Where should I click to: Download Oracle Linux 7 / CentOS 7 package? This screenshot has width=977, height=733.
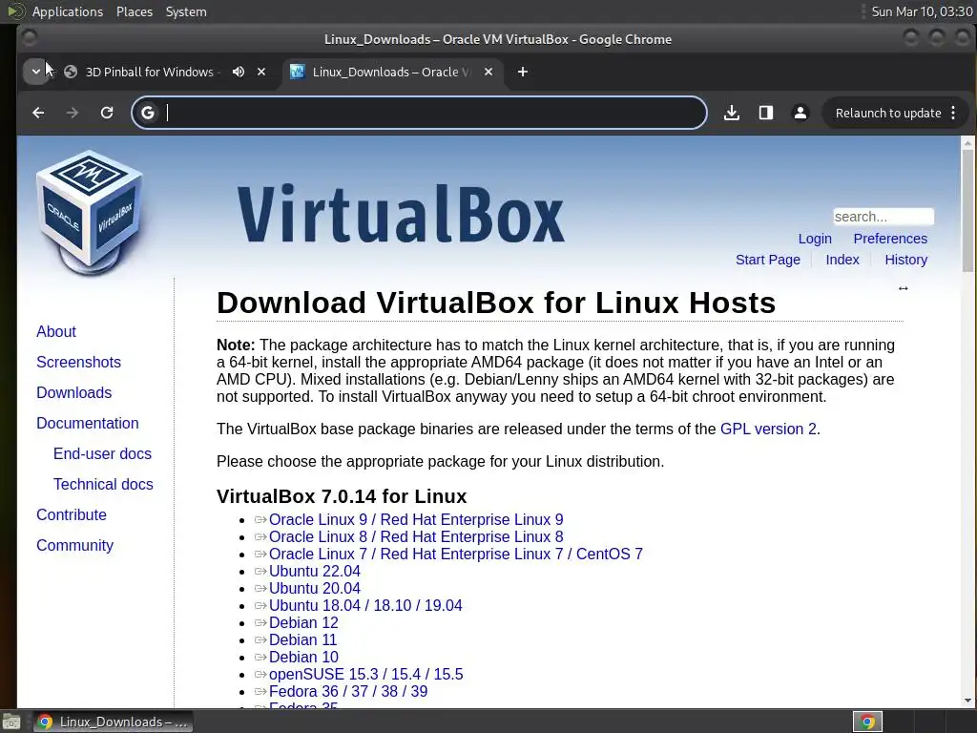455,555
